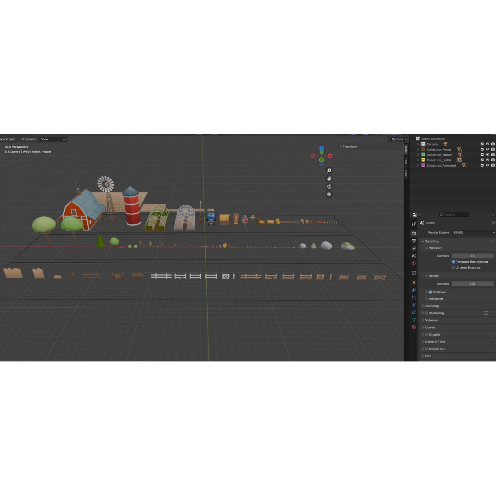Toggle the pin icon next to Scene
Screen dimensions: 496x496
pyautogui.click(x=493, y=223)
